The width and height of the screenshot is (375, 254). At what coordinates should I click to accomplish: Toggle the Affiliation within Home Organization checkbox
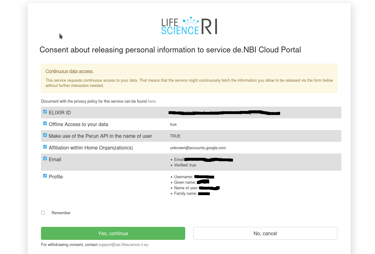pyautogui.click(x=45, y=147)
